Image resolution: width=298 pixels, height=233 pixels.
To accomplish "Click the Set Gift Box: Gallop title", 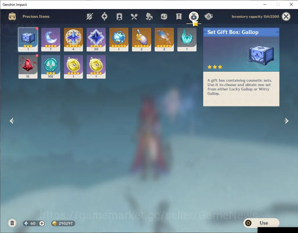I will 233,32.
